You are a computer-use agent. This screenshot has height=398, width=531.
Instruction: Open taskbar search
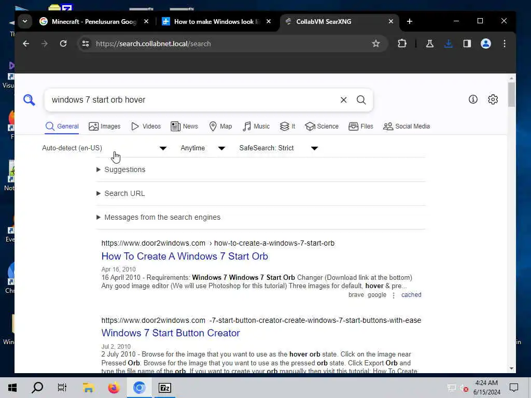(x=37, y=388)
